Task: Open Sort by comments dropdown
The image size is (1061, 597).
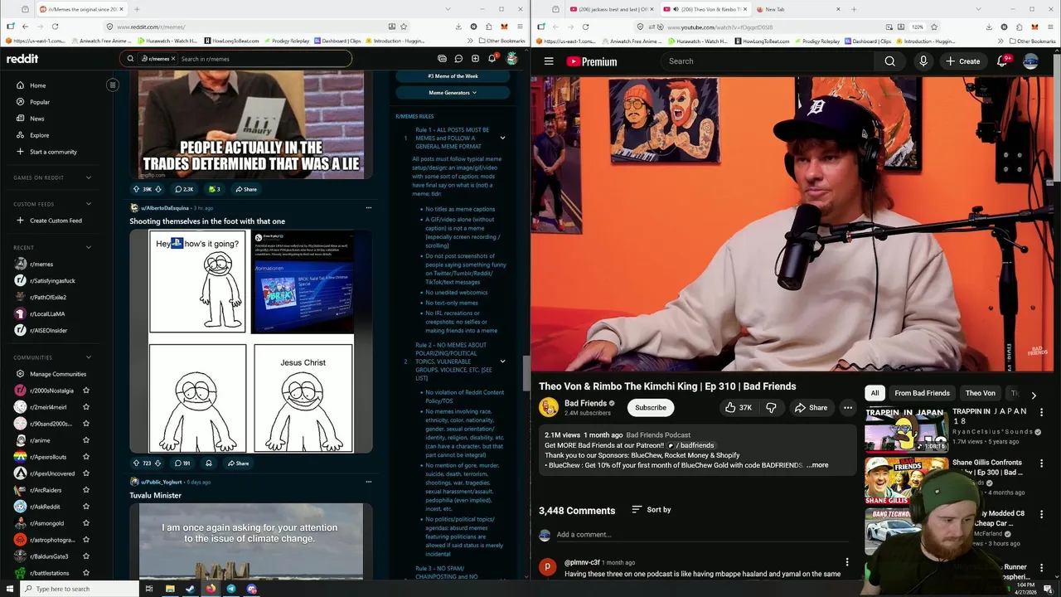Action: (x=652, y=510)
